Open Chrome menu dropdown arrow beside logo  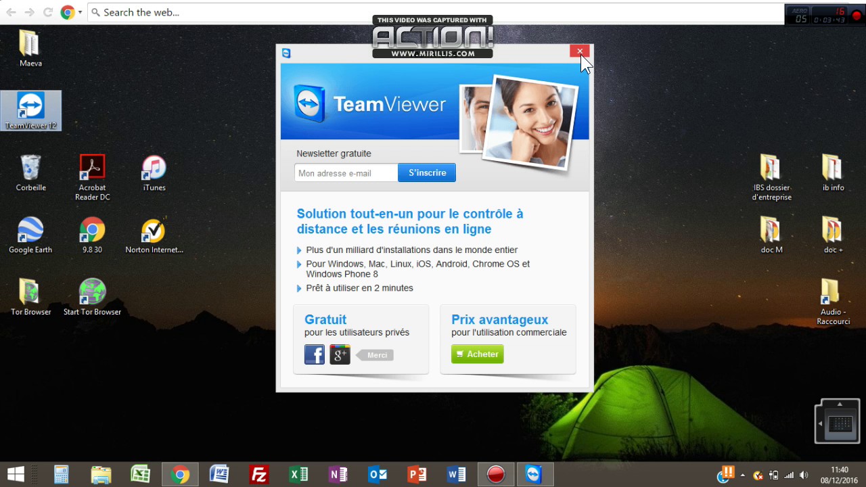coord(80,12)
